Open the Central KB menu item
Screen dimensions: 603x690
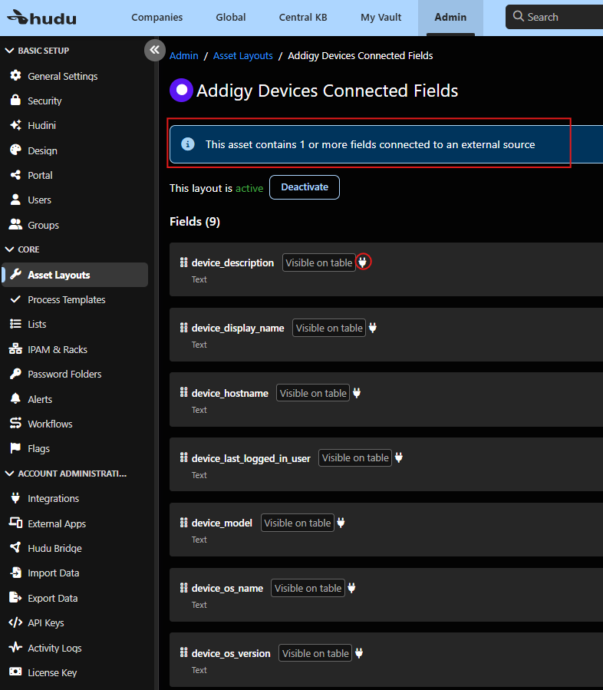pyautogui.click(x=302, y=16)
